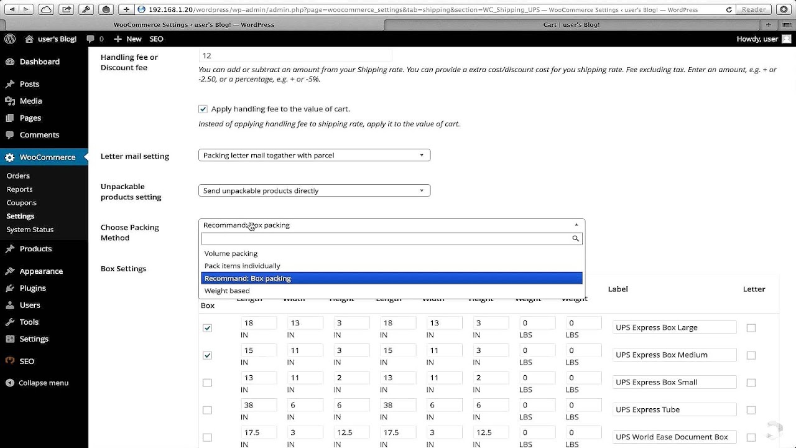Click SEO in the admin bar
This screenshot has height=448, width=796.
[156, 39]
